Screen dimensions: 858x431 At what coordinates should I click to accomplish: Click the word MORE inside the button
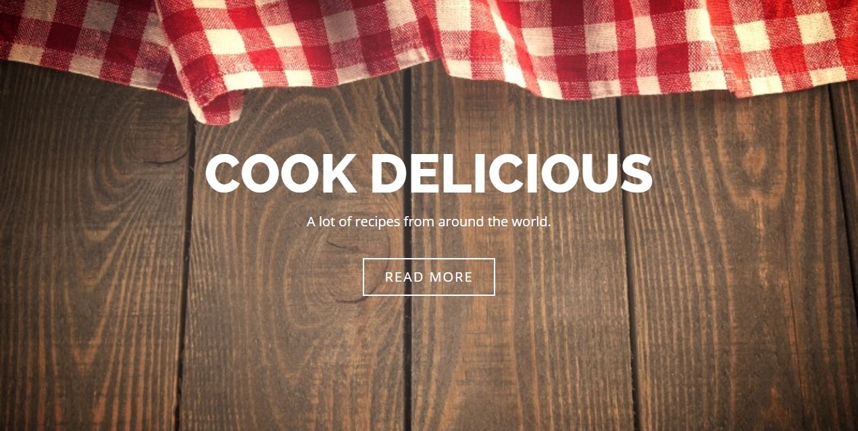[451, 277]
